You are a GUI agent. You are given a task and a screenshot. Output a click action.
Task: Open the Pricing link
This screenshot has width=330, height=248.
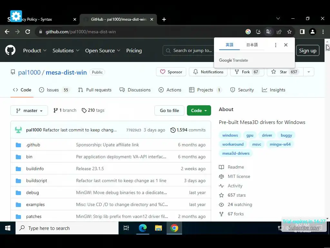click(x=134, y=51)
